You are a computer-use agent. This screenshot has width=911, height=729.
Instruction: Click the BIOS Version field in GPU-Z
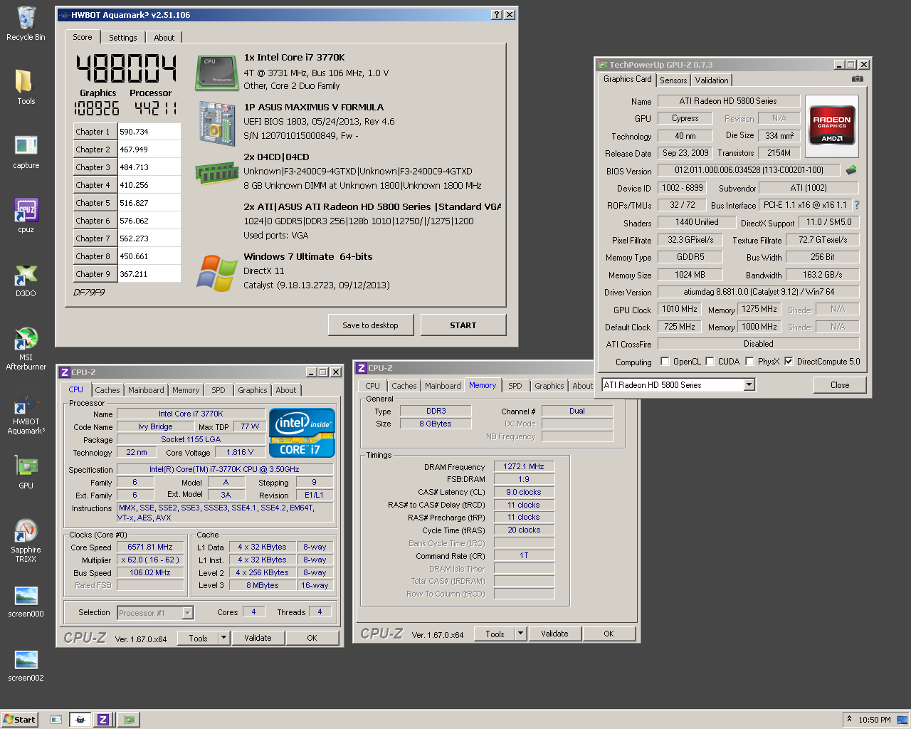pyautogui.click(x=749, y=170)
